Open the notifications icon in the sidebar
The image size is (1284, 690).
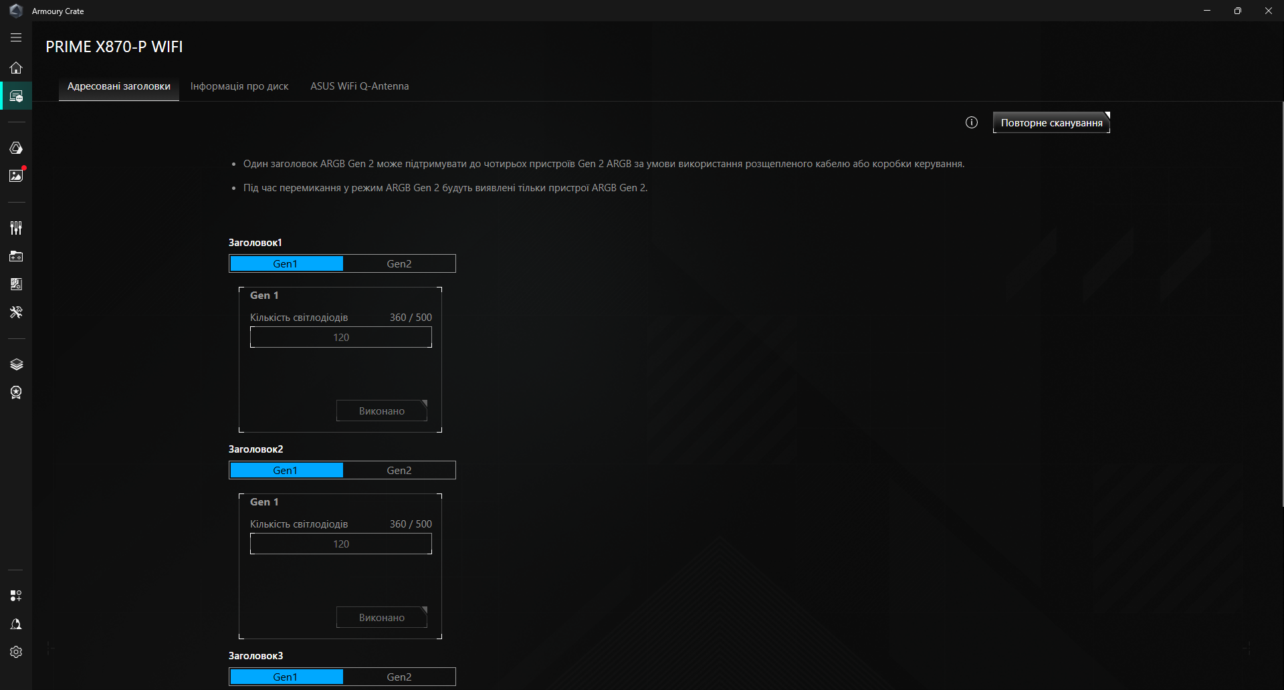16,624
